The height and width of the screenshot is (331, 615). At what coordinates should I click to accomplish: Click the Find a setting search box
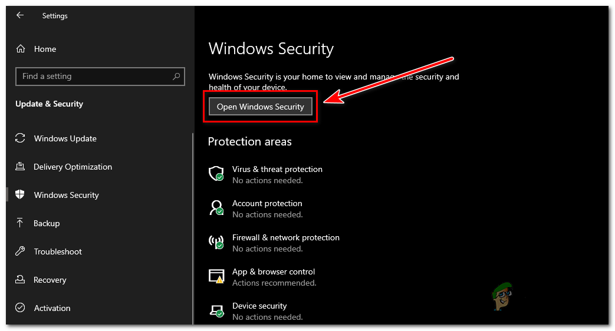click(x=100, y=77)
